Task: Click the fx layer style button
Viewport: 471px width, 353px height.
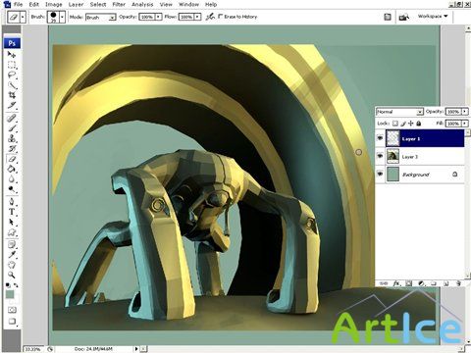Action: [x=396, y=283]
